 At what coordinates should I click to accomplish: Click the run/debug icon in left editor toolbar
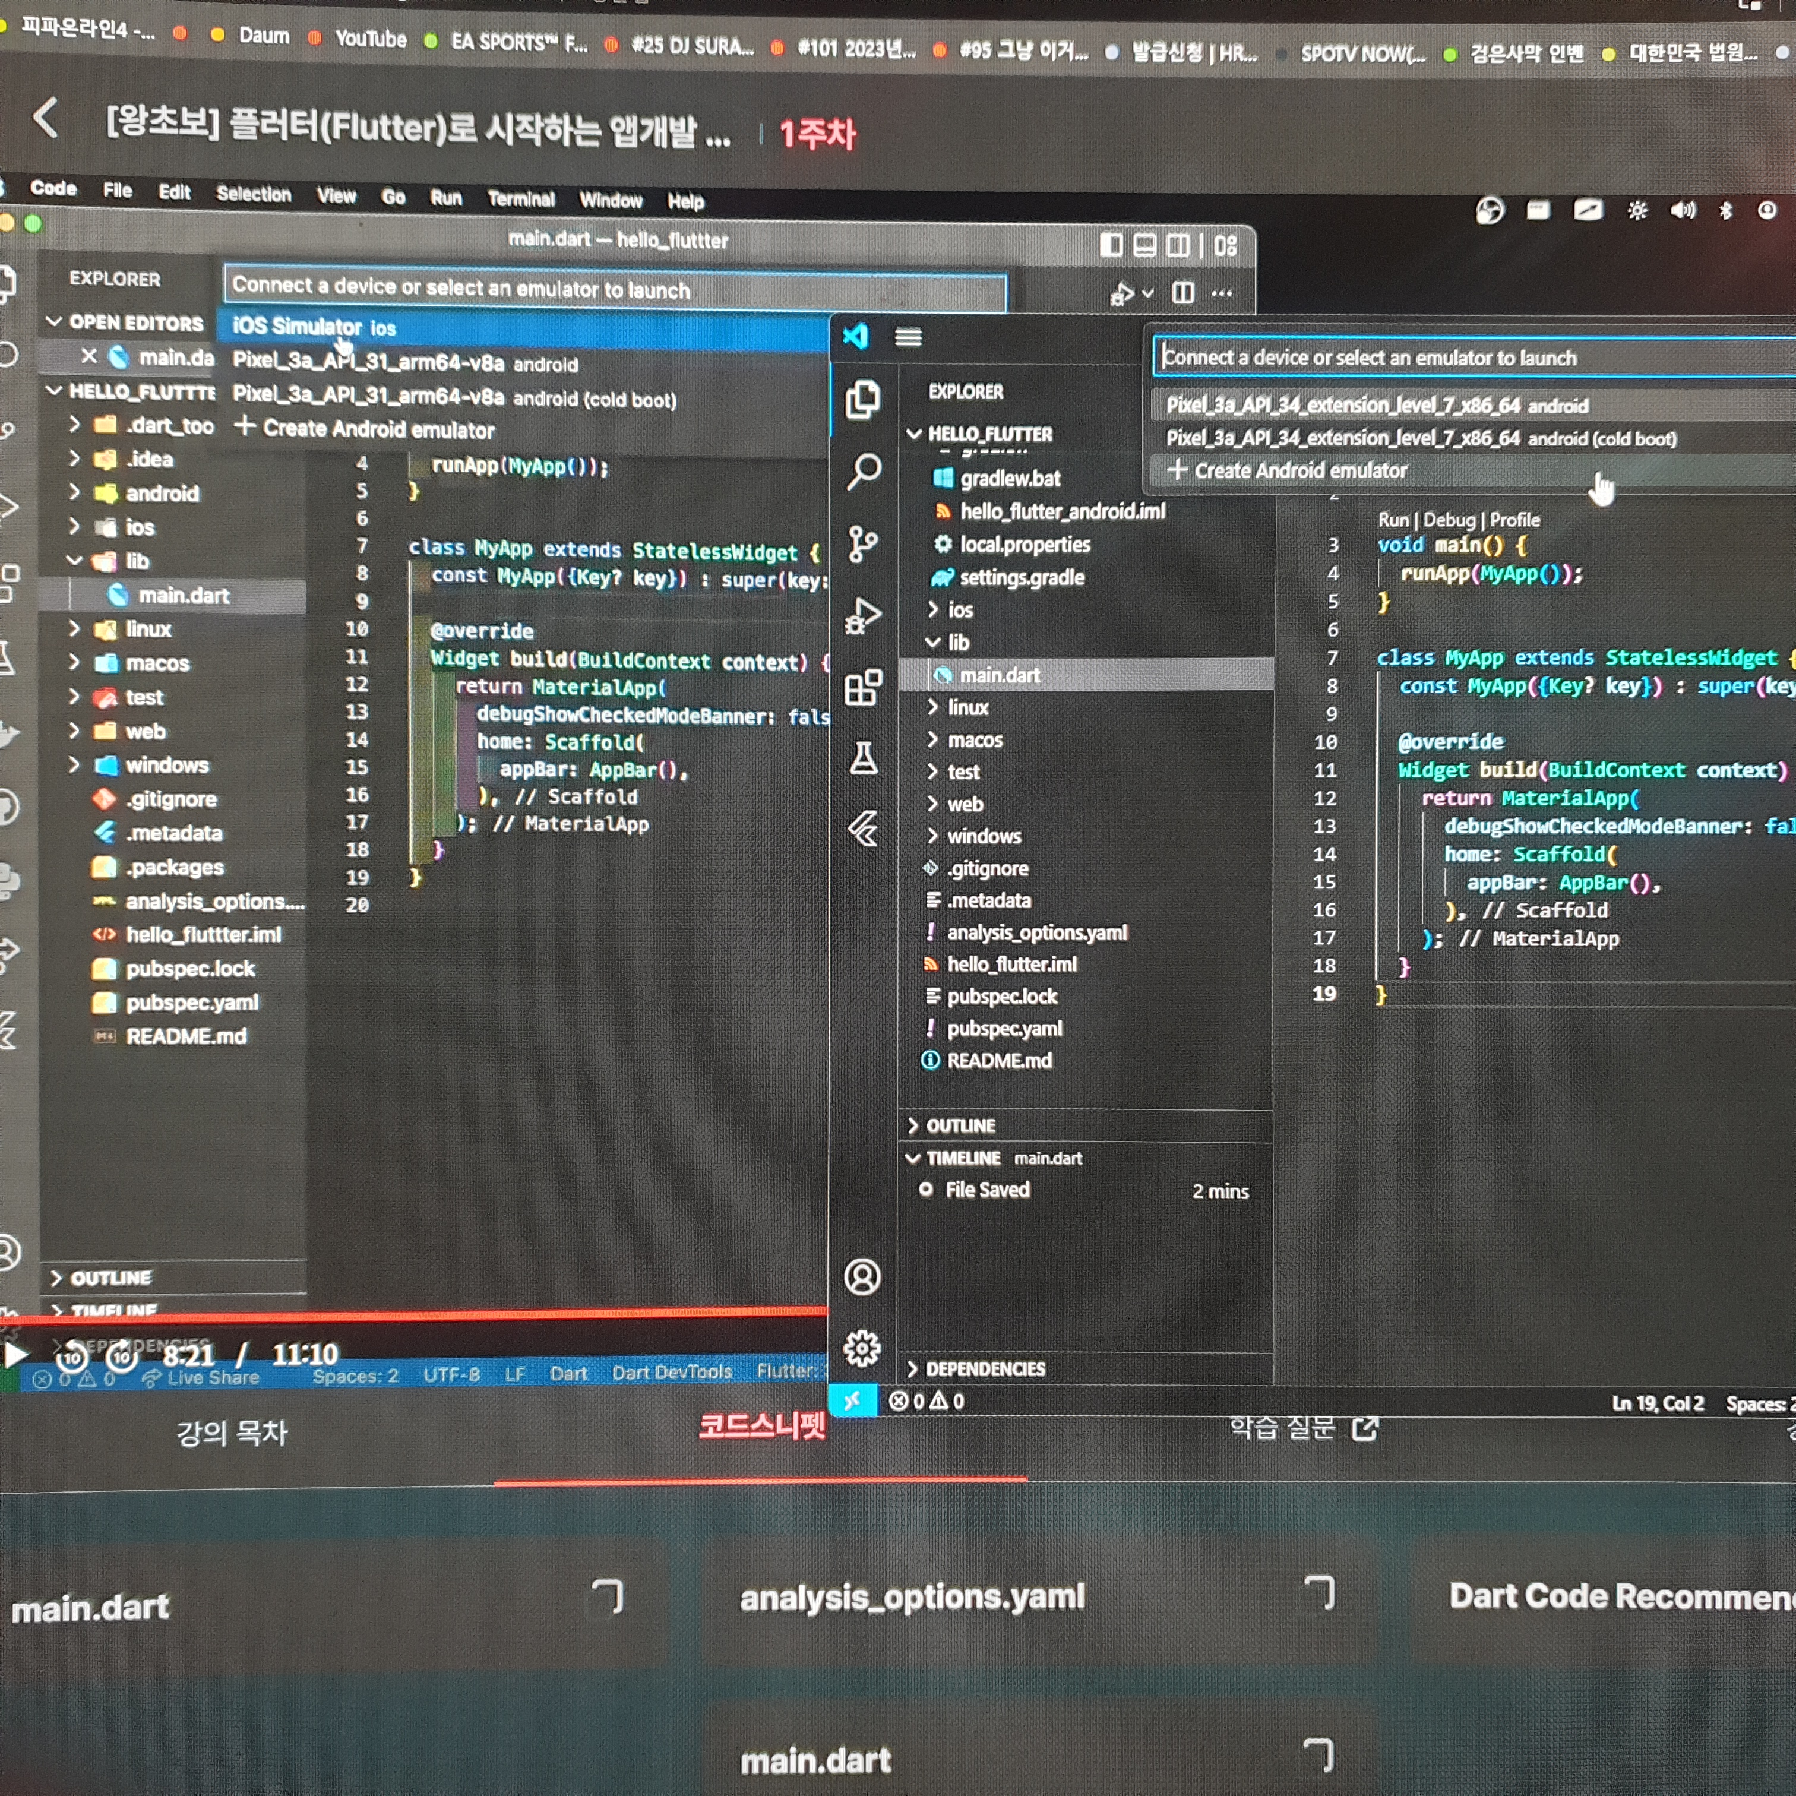[1123, 294]
